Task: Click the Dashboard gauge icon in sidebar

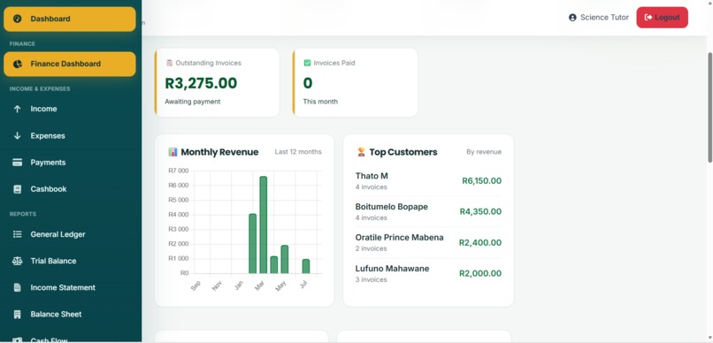Action: (18, 19)
